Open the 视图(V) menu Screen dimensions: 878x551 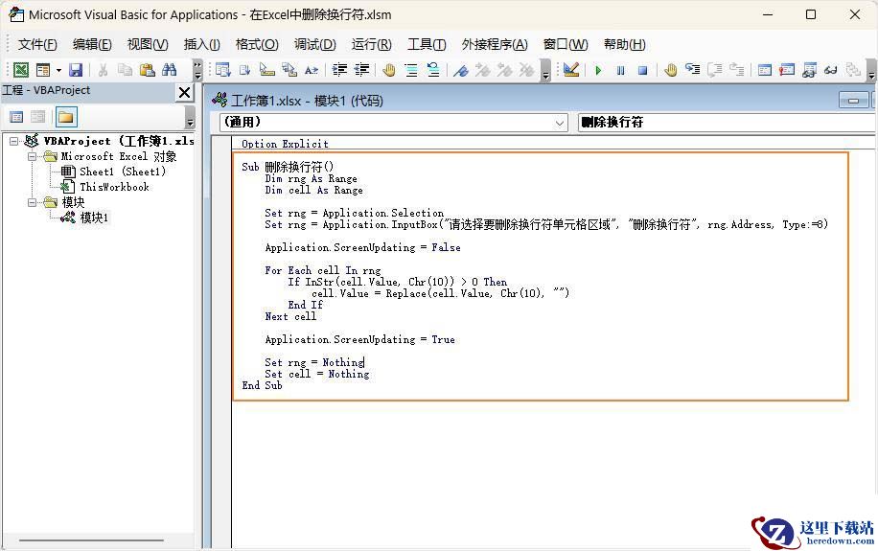tap(148, 44)
